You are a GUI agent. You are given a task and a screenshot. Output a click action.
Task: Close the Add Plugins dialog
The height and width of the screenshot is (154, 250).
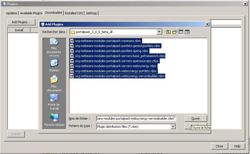[207, 24]
